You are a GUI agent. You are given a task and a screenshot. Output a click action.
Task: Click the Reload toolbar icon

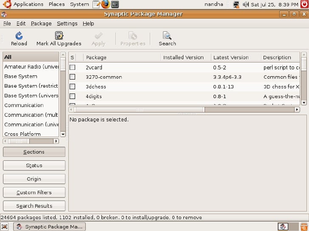click(x=19, y=36)
